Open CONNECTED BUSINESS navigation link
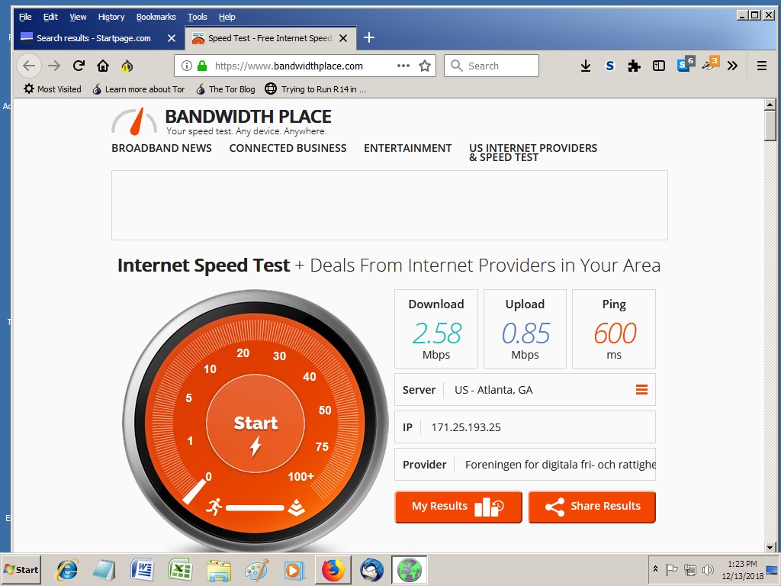The width and height of the screenshot is (781, 586). 288,148
